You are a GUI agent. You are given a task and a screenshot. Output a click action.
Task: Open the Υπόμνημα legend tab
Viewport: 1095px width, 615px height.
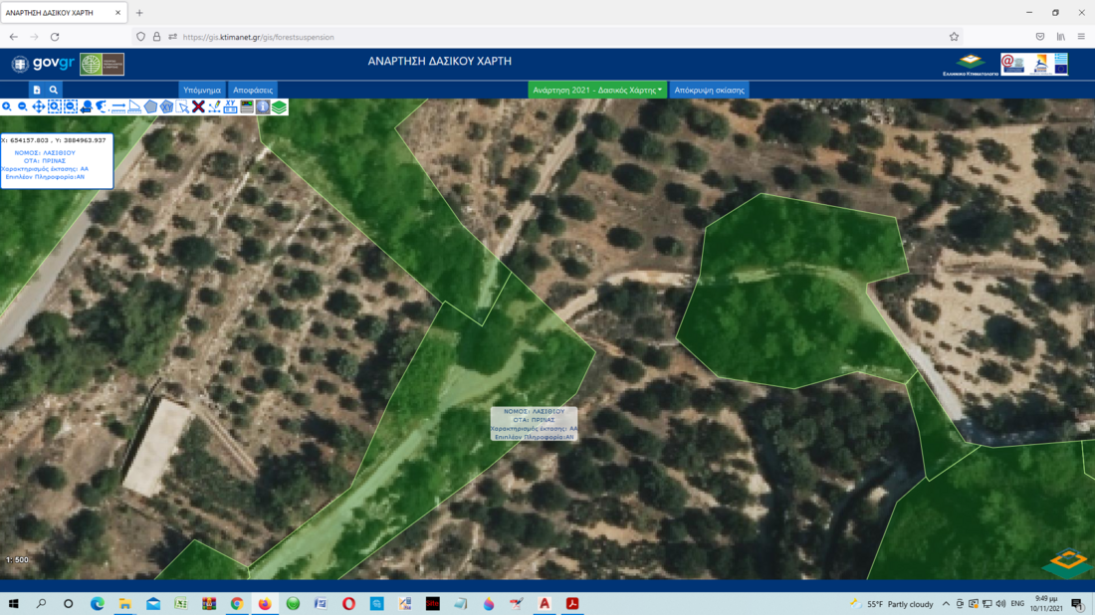click(x=202, y=90)
